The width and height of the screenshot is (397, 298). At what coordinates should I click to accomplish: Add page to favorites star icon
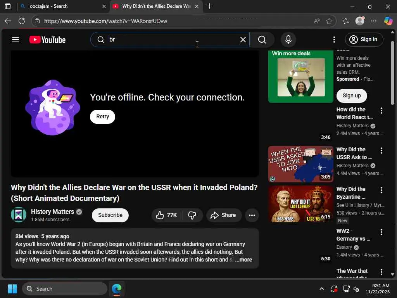coord(329,21)
